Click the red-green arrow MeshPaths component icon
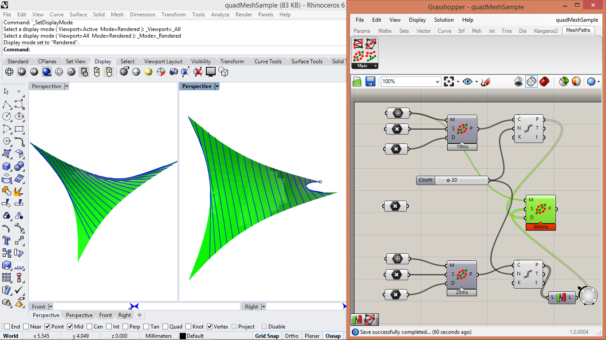This screenshot has width=606, height=340. click(371, 56)
